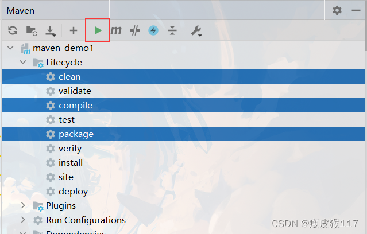Download sources and documentation icon
Image resolution: width=367 pixels, height=234 pixels.
[51, 31]
